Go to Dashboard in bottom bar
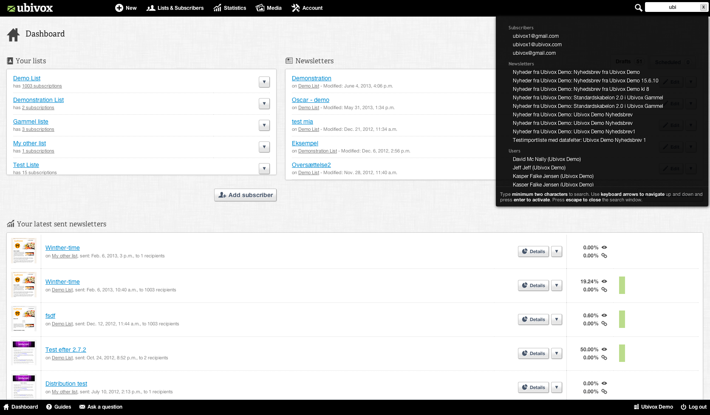Image resolution: width=710 pixels, height=415 pixels. (21, 407)
